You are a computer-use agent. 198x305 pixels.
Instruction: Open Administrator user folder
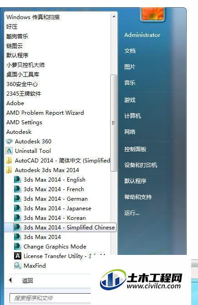tap(142, 35)
